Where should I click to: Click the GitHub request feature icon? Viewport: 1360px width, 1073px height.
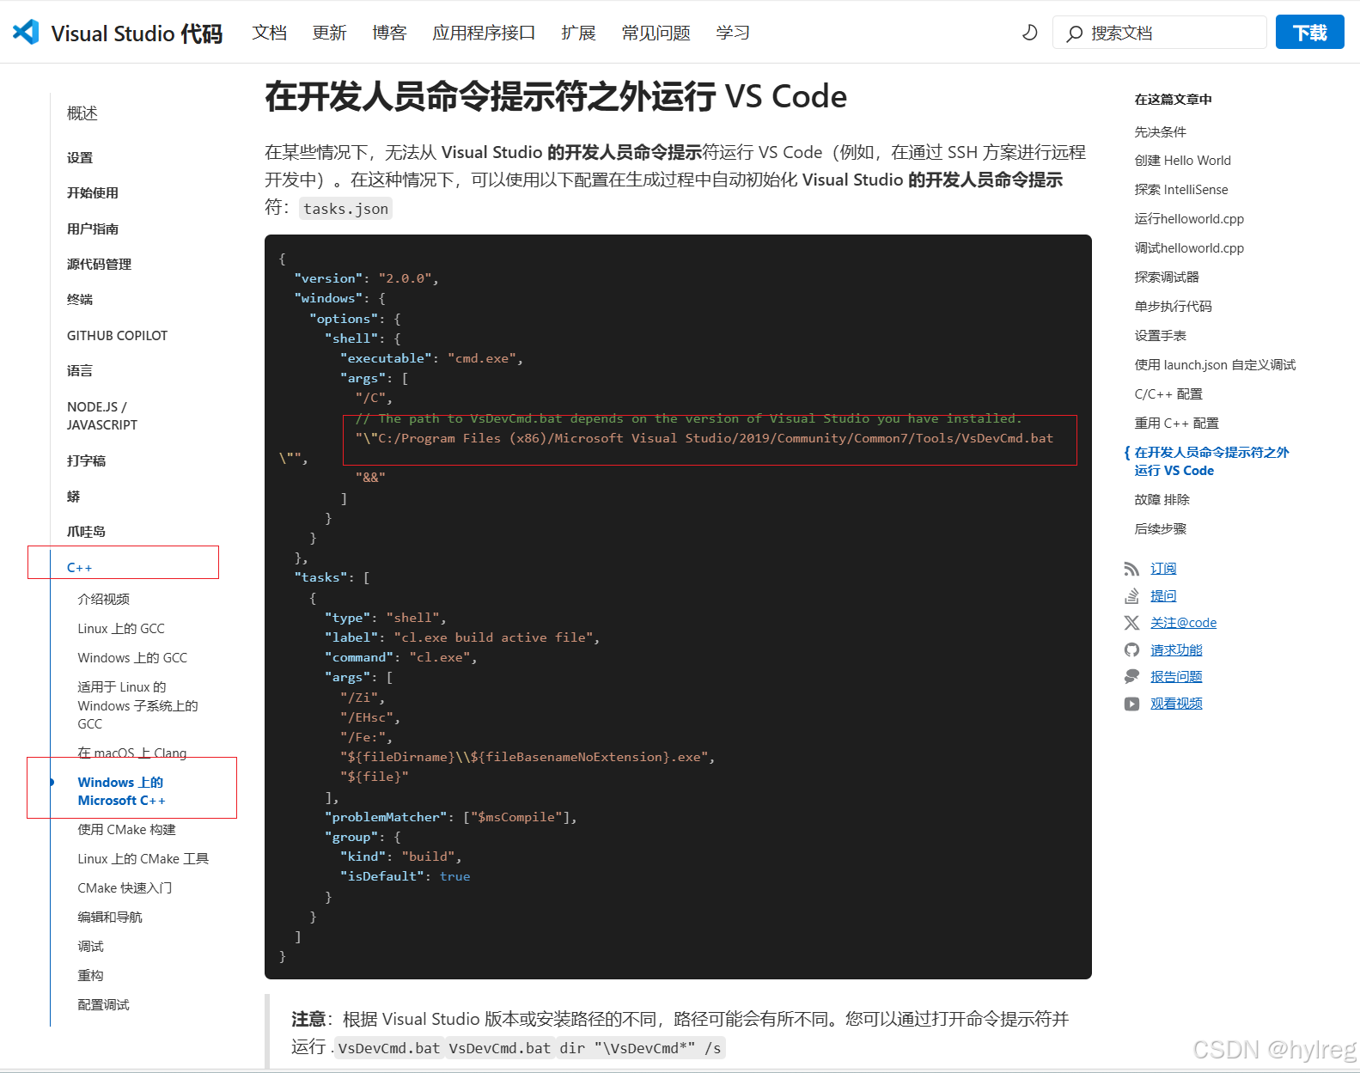pyautogui.click(x=1131, y=649)
